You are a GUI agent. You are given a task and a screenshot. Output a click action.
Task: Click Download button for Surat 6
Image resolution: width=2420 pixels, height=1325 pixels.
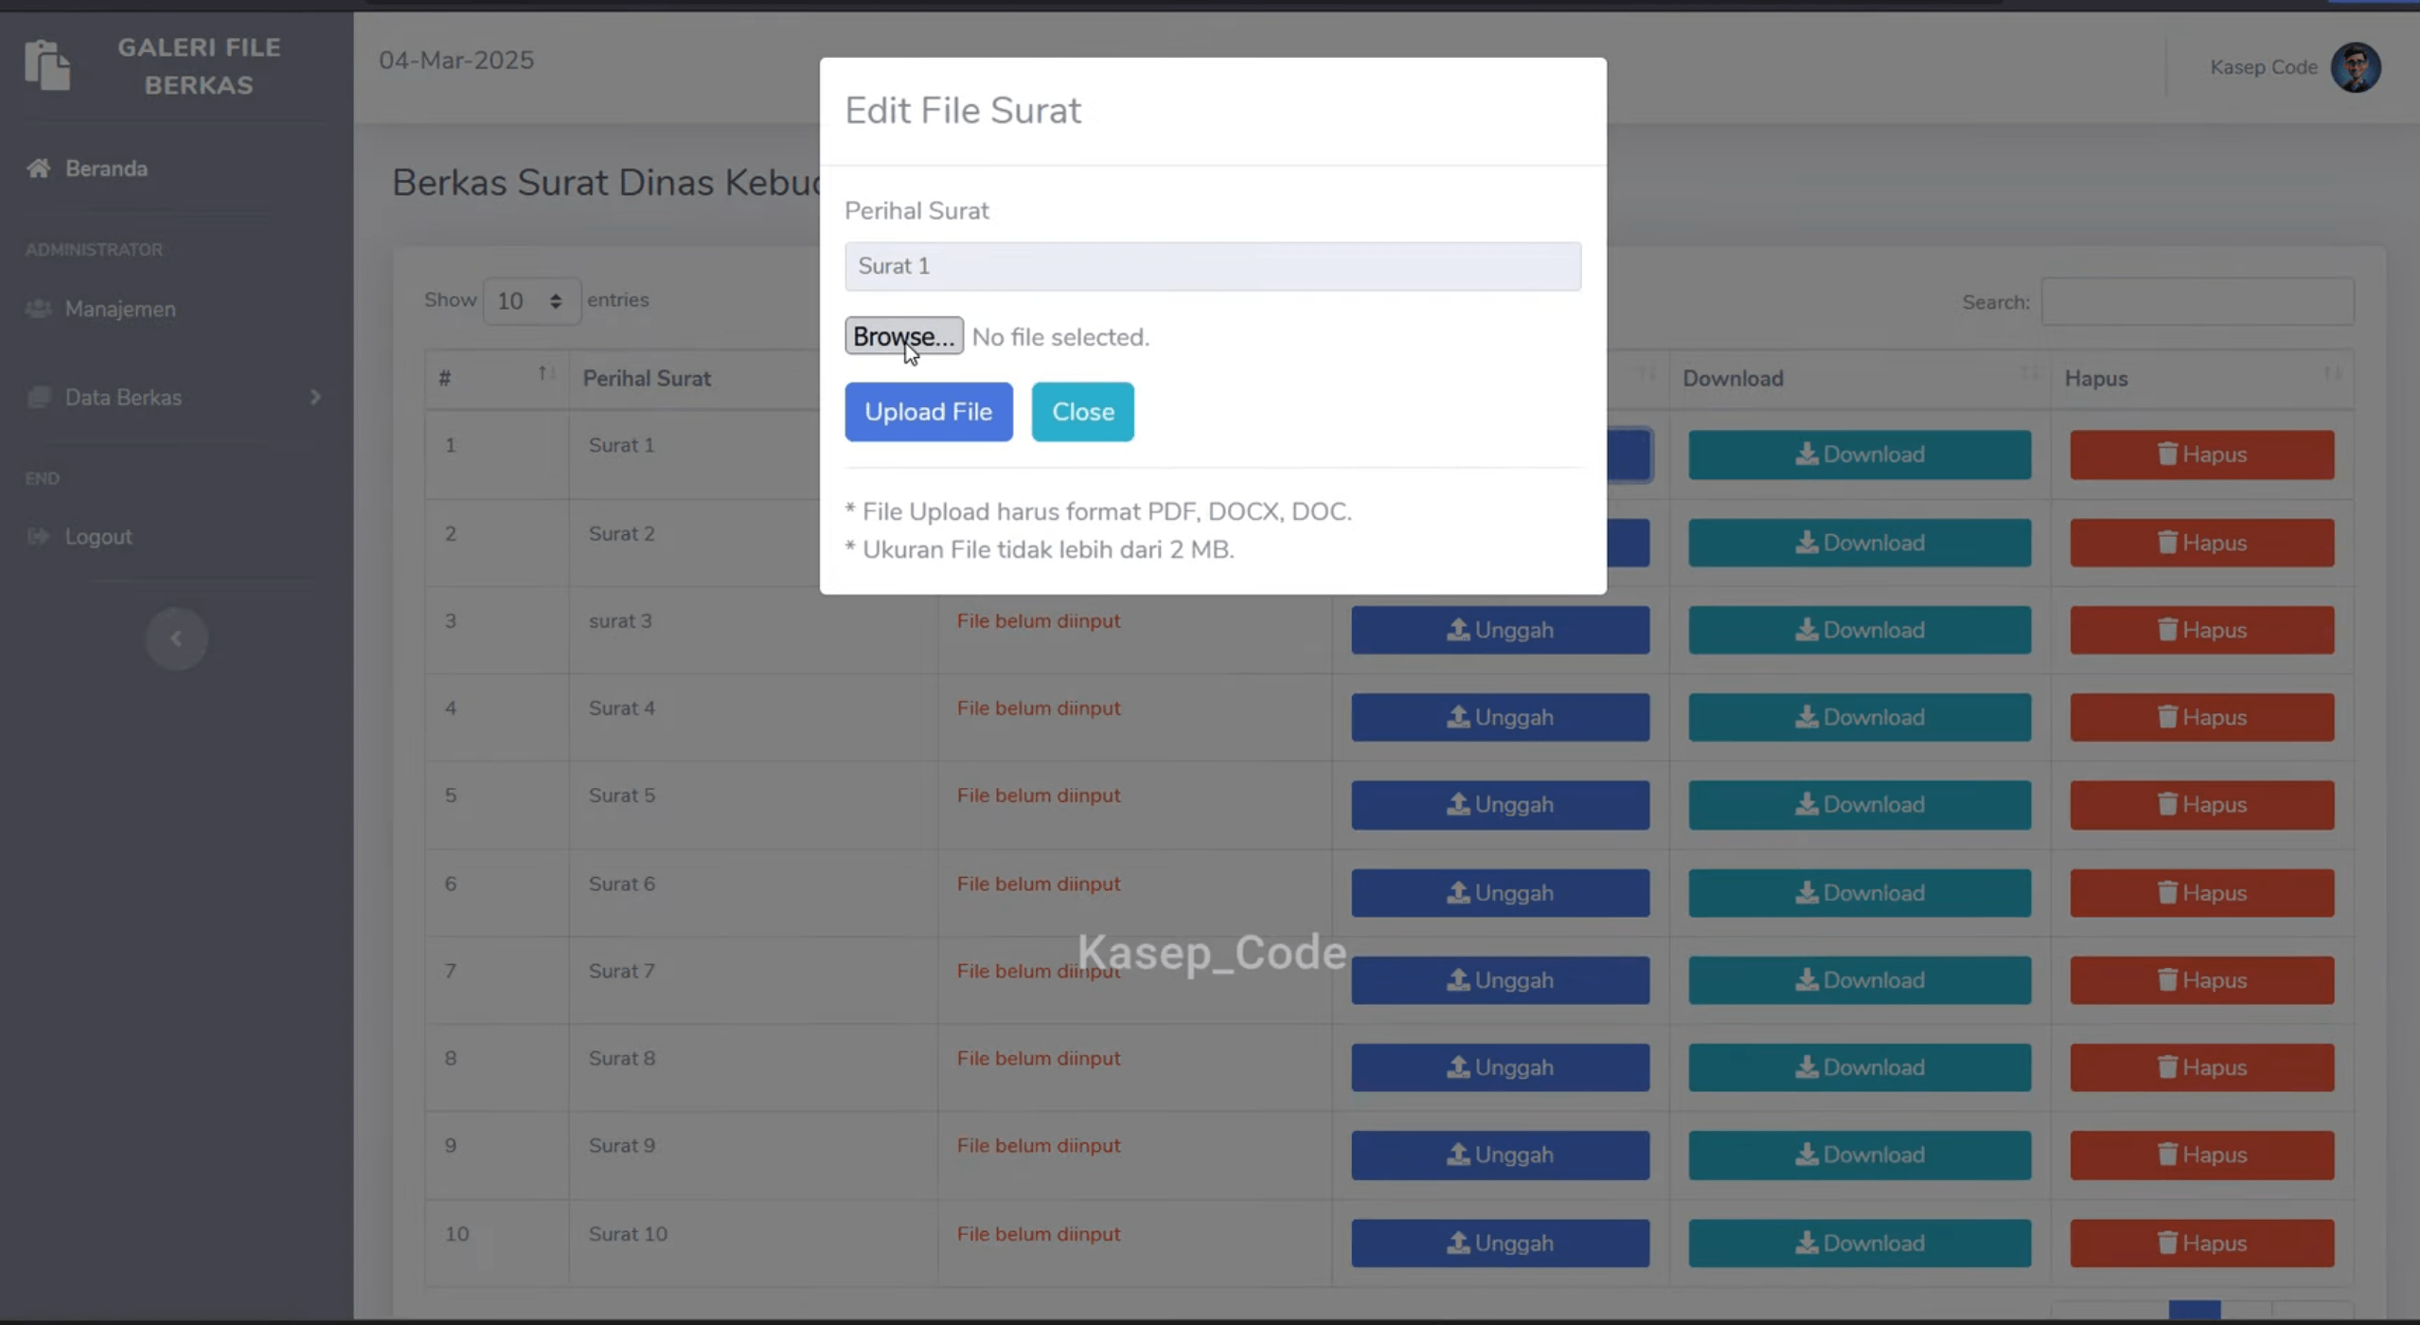click(1859, 893)
